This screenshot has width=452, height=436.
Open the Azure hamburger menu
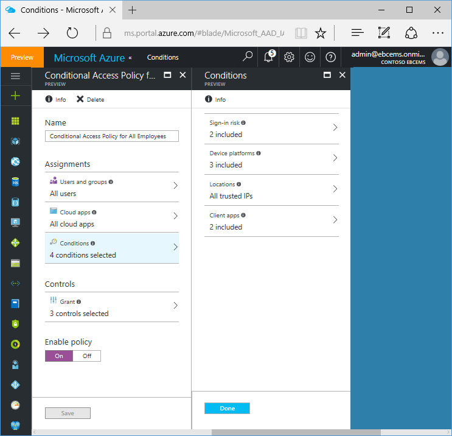click(15, 76)
